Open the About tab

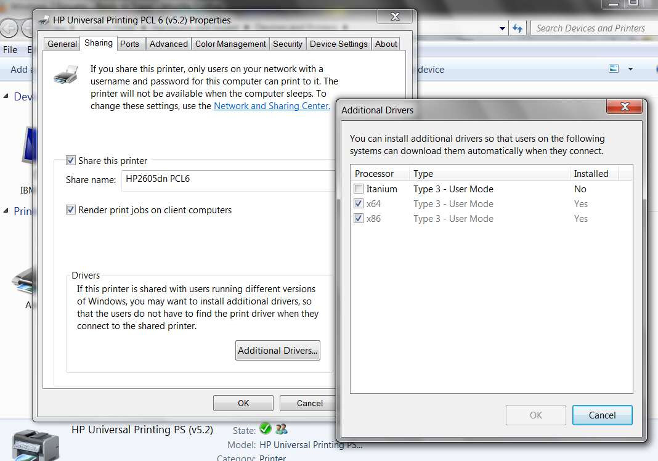click(x=386, y=44)
